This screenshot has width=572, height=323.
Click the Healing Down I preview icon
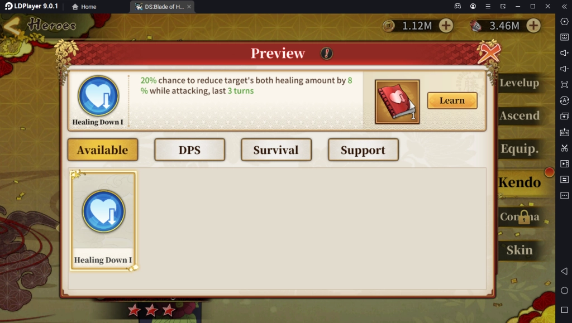(98, 96)
